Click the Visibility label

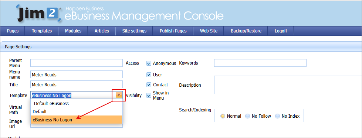(133, 95)
